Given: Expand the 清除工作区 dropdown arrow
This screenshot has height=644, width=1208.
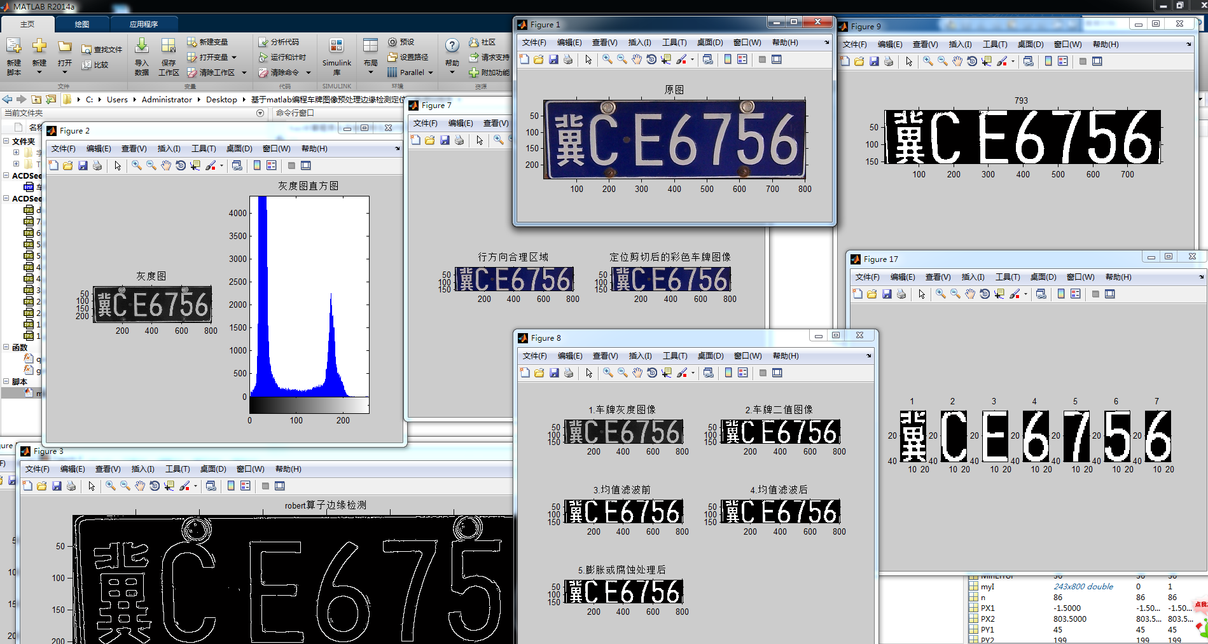Looking at the screenshot, I should click(244, 72).
